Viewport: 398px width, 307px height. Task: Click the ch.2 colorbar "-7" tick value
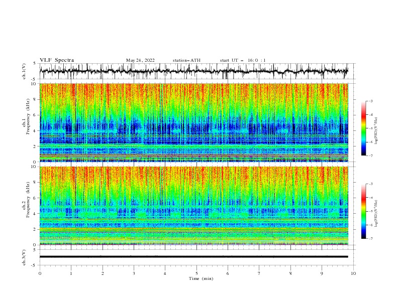(x=370, y=238)
